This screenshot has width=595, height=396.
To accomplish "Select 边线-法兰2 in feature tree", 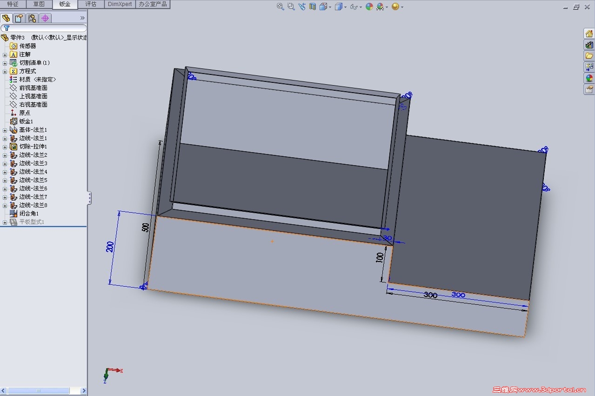I will coord(33,154).
